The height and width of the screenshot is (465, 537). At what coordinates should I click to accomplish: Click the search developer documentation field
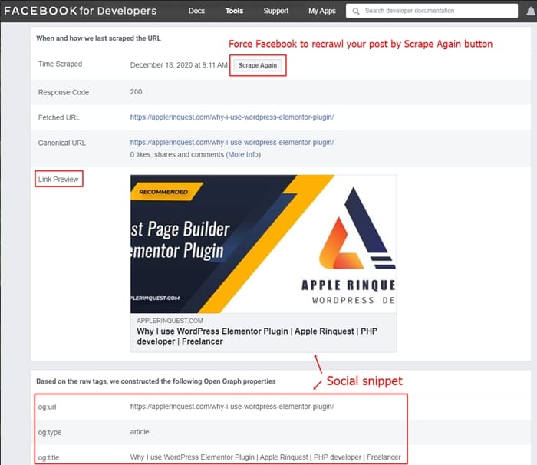pos(432,11)
